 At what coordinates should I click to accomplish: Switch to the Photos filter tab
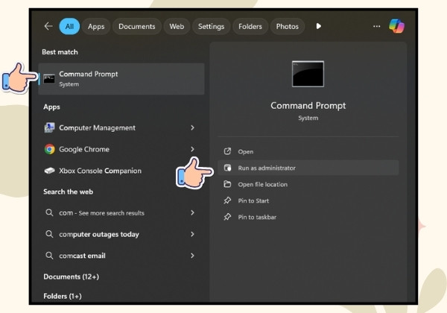pos(288,26)
